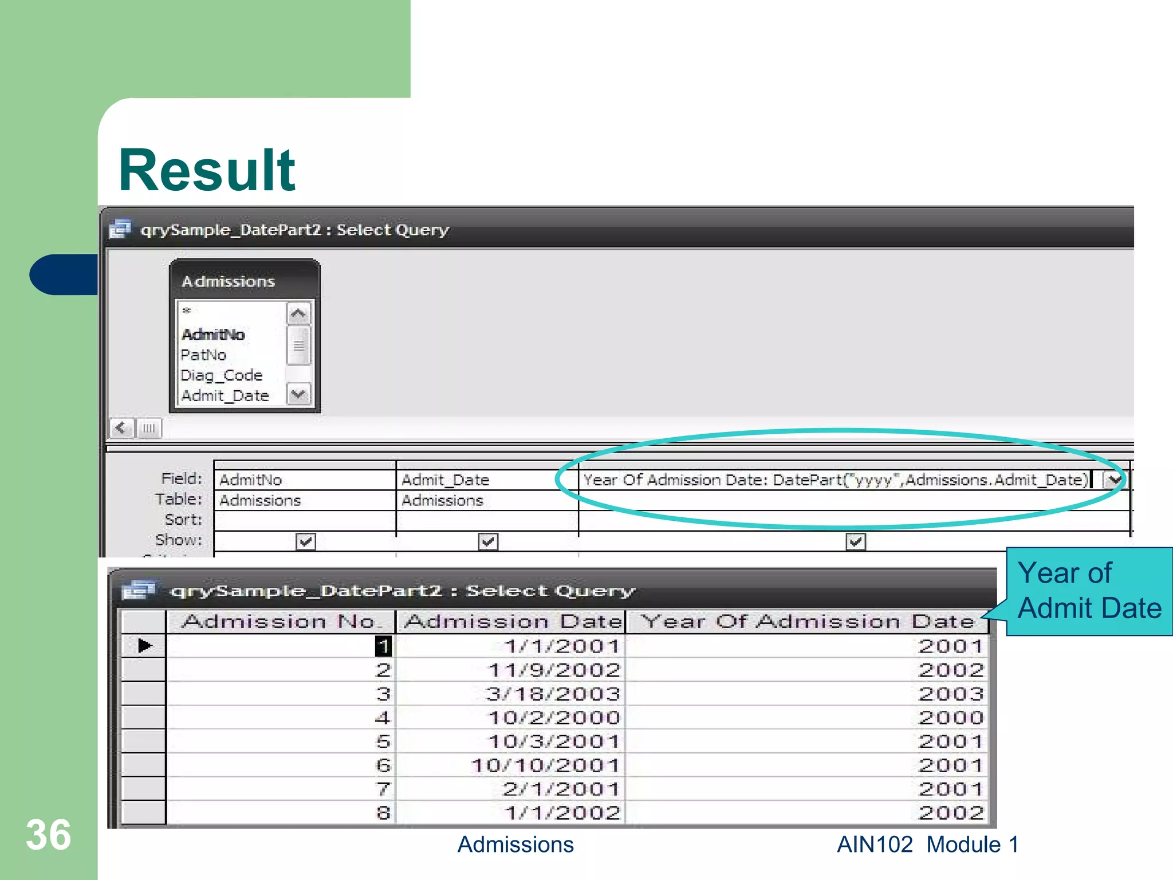Viewport: 1173px width, 880px height.
Task: Click the Admission No cell 5
Action: pyautogui.click(x=281, y=741)
